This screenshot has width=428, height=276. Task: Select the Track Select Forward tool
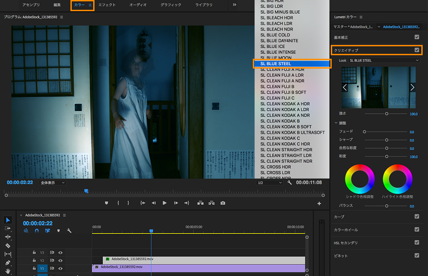(x=8, y=228)
